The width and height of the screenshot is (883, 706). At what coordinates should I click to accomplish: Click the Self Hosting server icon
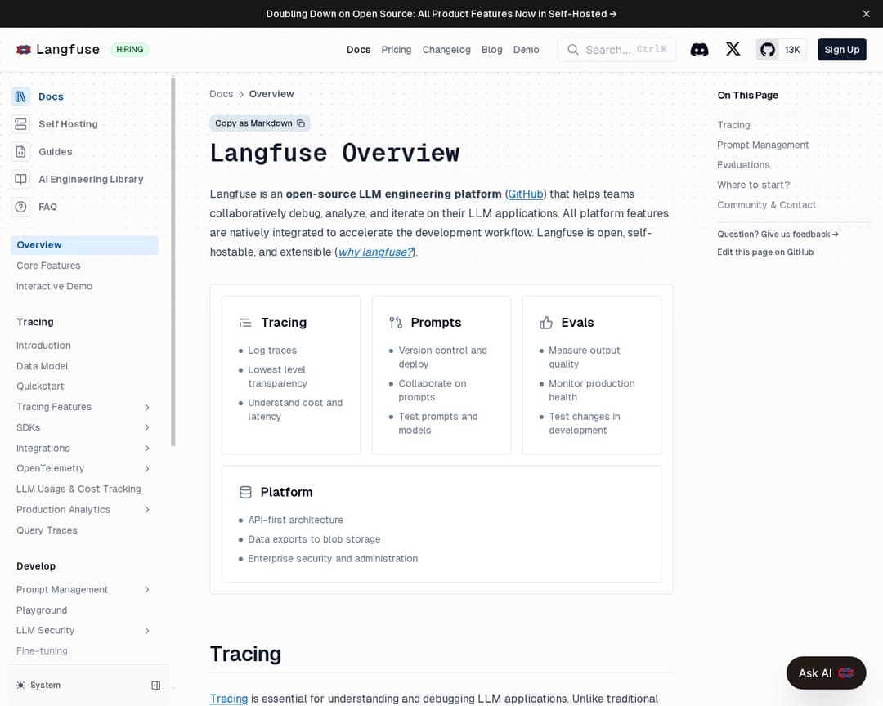point(20,124)
